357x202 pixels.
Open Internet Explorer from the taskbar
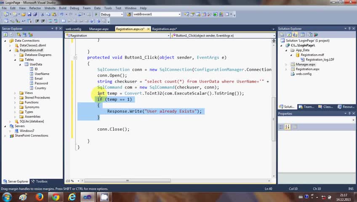[72, 197]
